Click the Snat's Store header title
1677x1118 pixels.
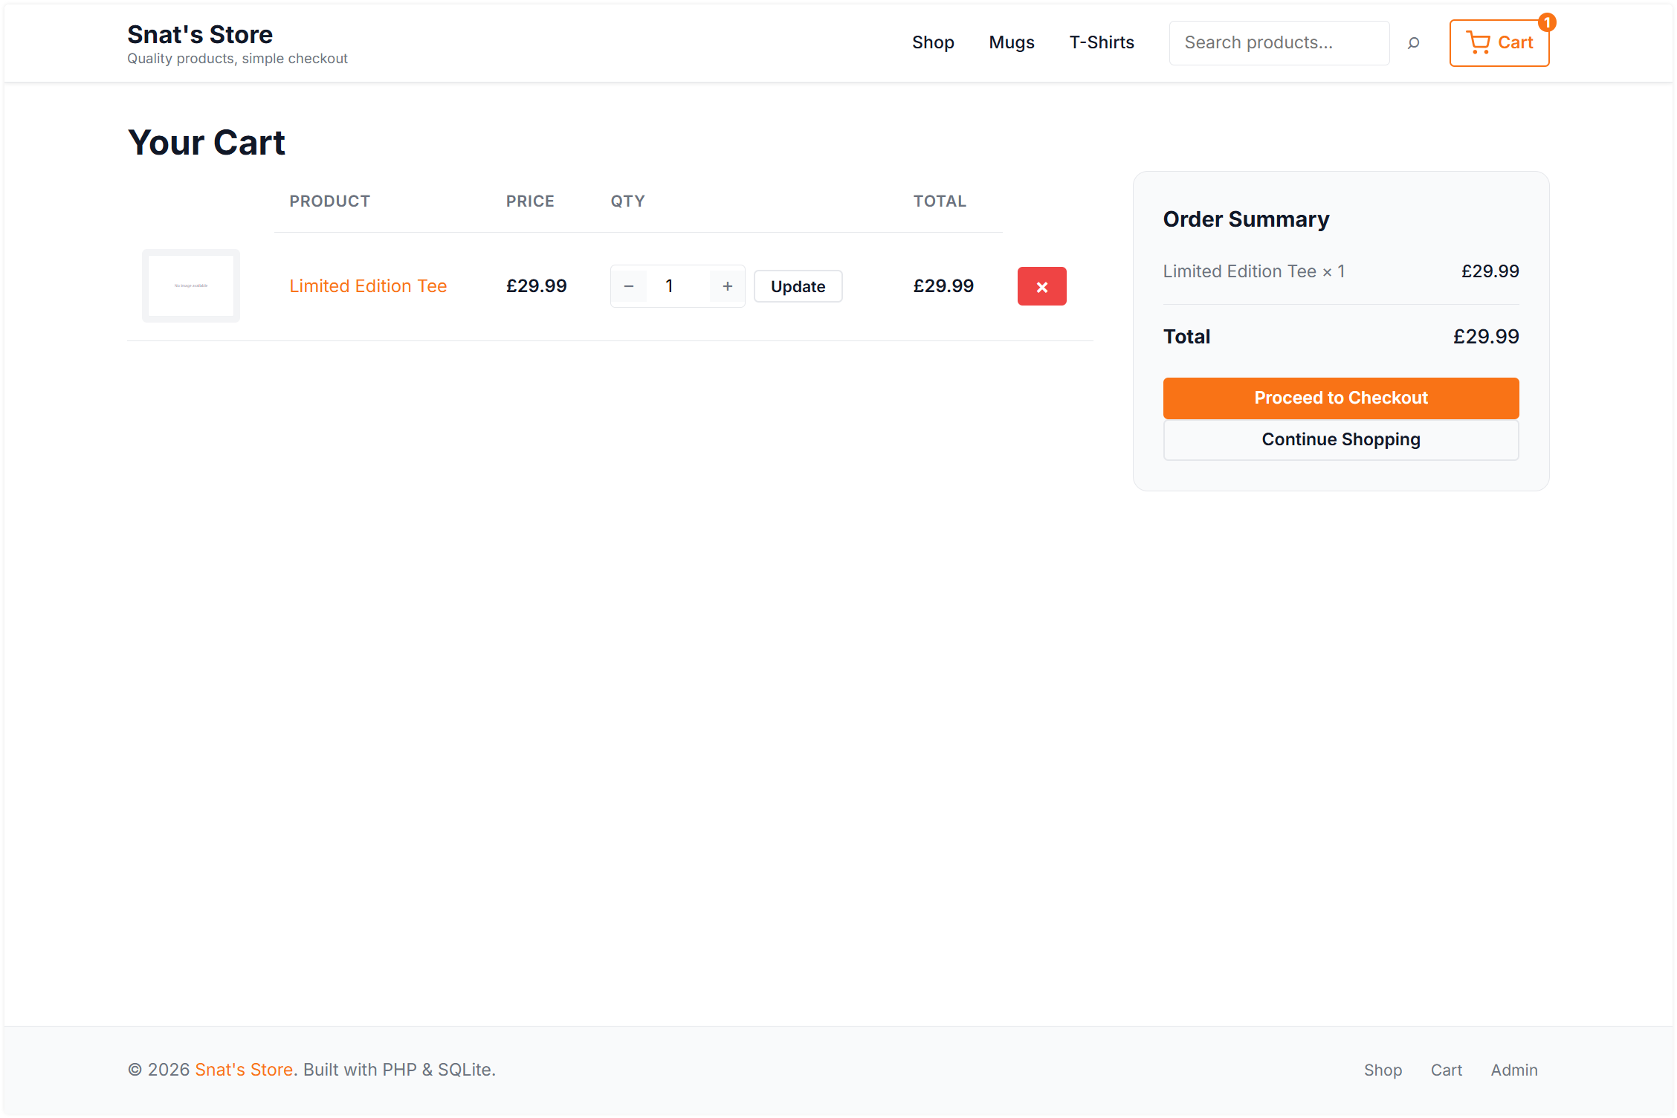[x=199, y=33]
